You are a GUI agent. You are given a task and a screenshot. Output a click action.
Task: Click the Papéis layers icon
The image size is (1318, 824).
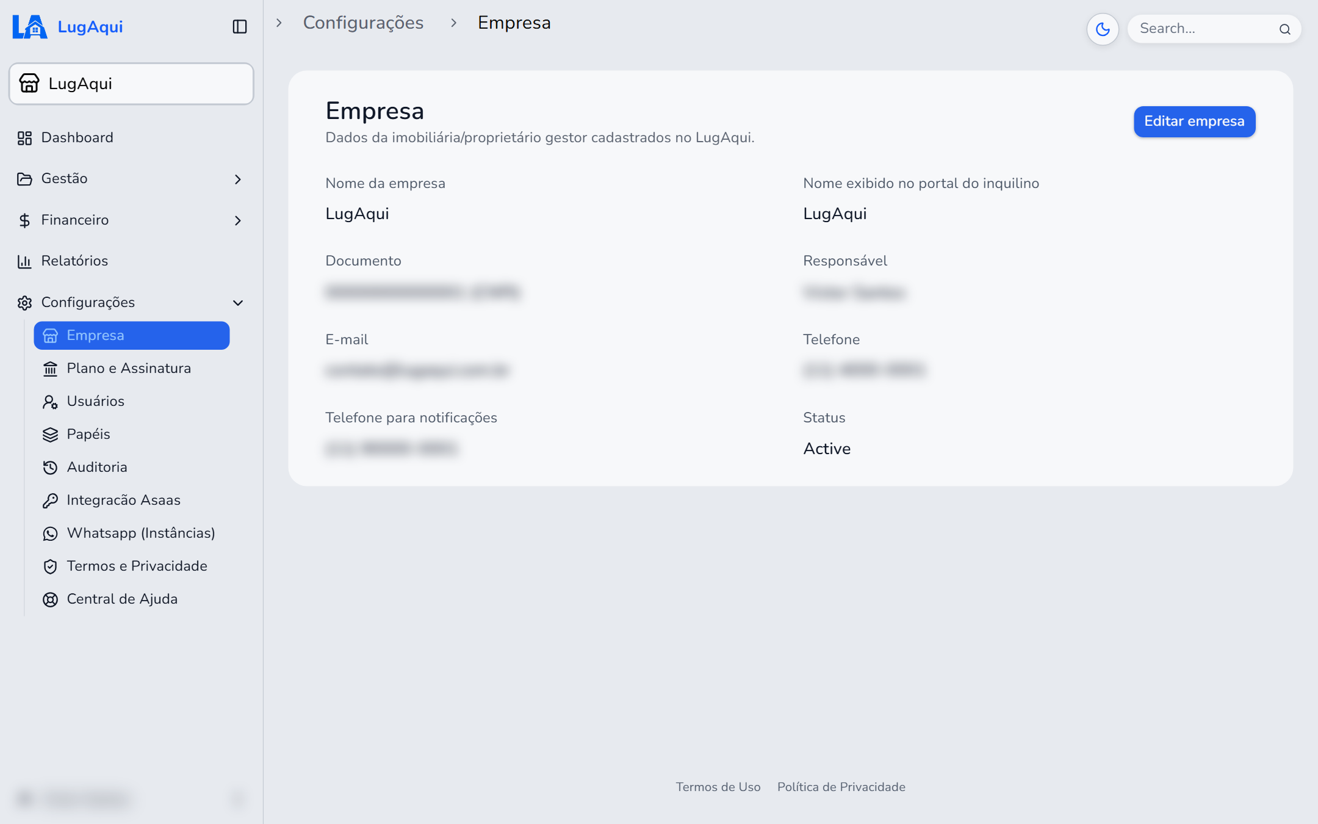tap(50, 435)
